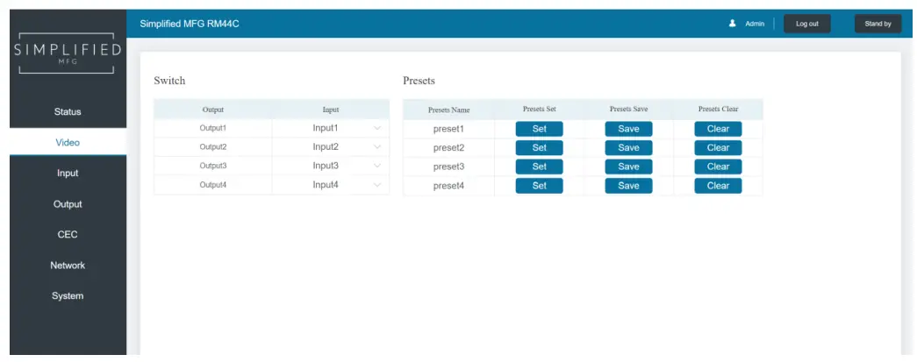Screen dimensions: 917x362
Task: Apply preset4 with the Set button
Action: point(539,186)
